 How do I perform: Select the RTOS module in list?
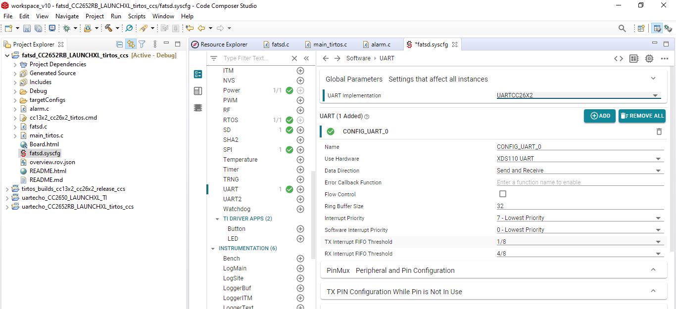231,120
